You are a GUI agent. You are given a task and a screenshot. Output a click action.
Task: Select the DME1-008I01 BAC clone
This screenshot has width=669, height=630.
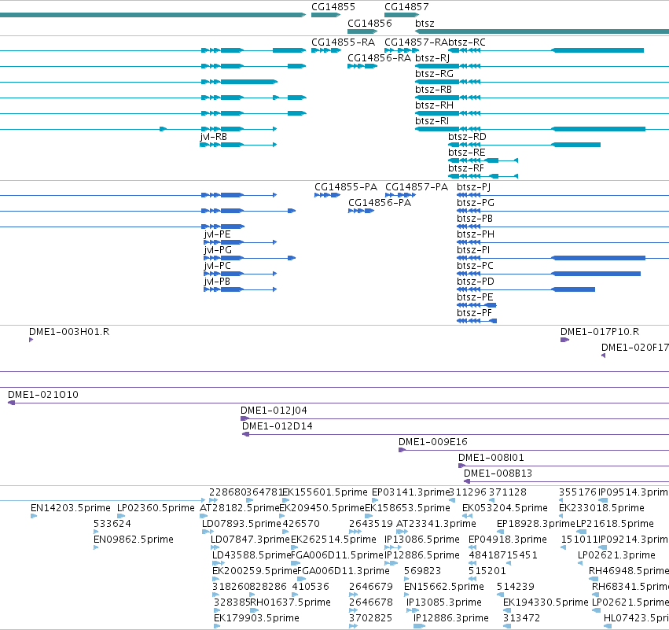564,466
